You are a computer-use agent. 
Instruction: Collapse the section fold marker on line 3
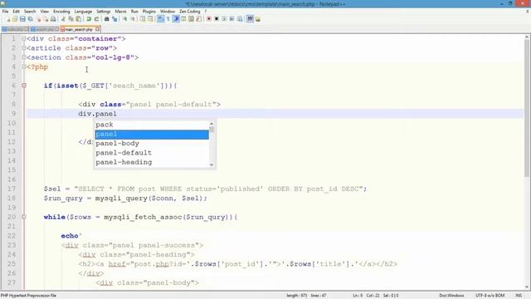[24, 57]
